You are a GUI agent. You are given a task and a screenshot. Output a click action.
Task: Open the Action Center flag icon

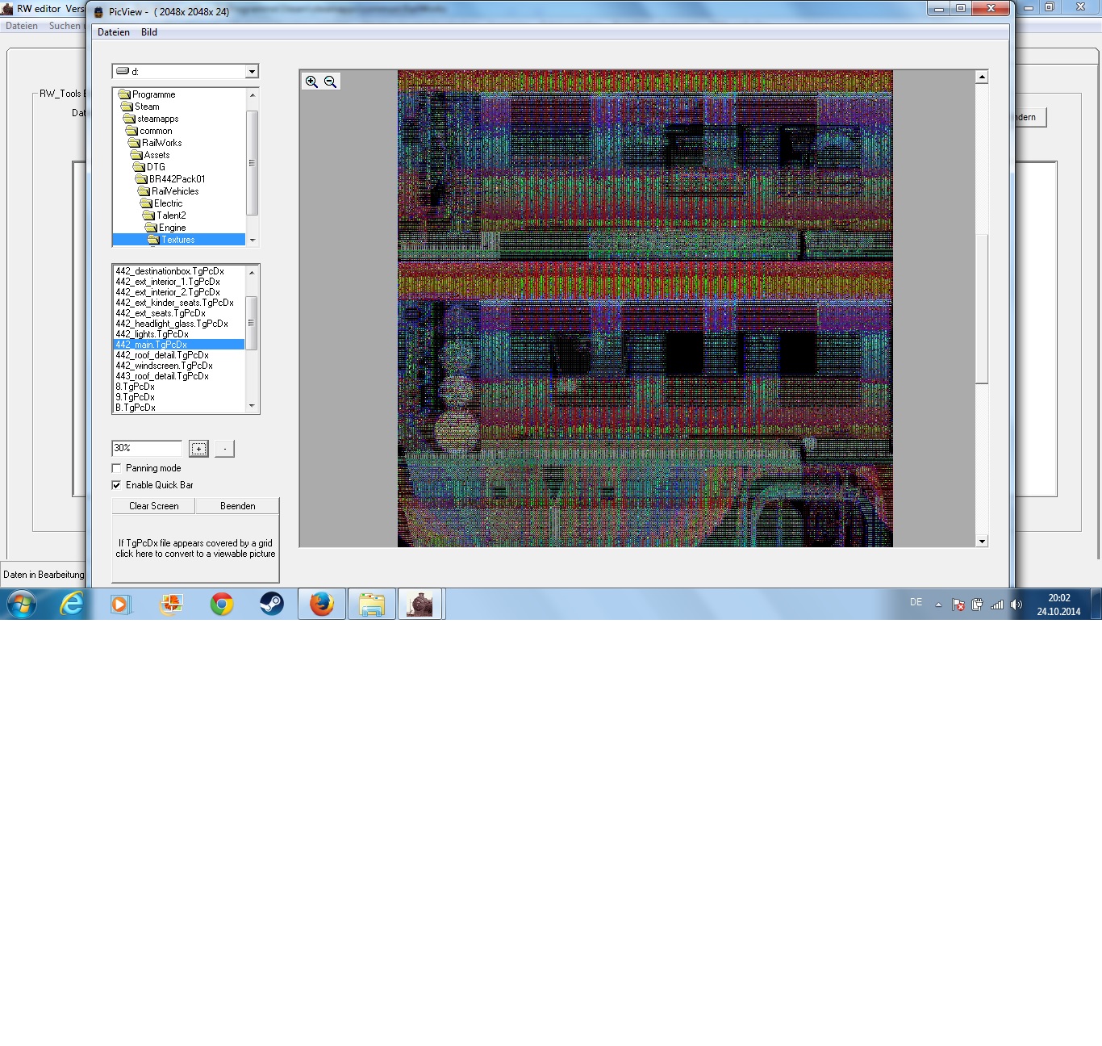[x=958, y=605]
